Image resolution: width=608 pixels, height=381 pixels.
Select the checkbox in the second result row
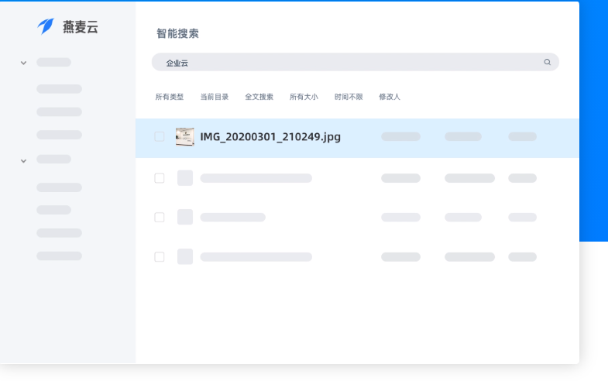tap(160, 178)
